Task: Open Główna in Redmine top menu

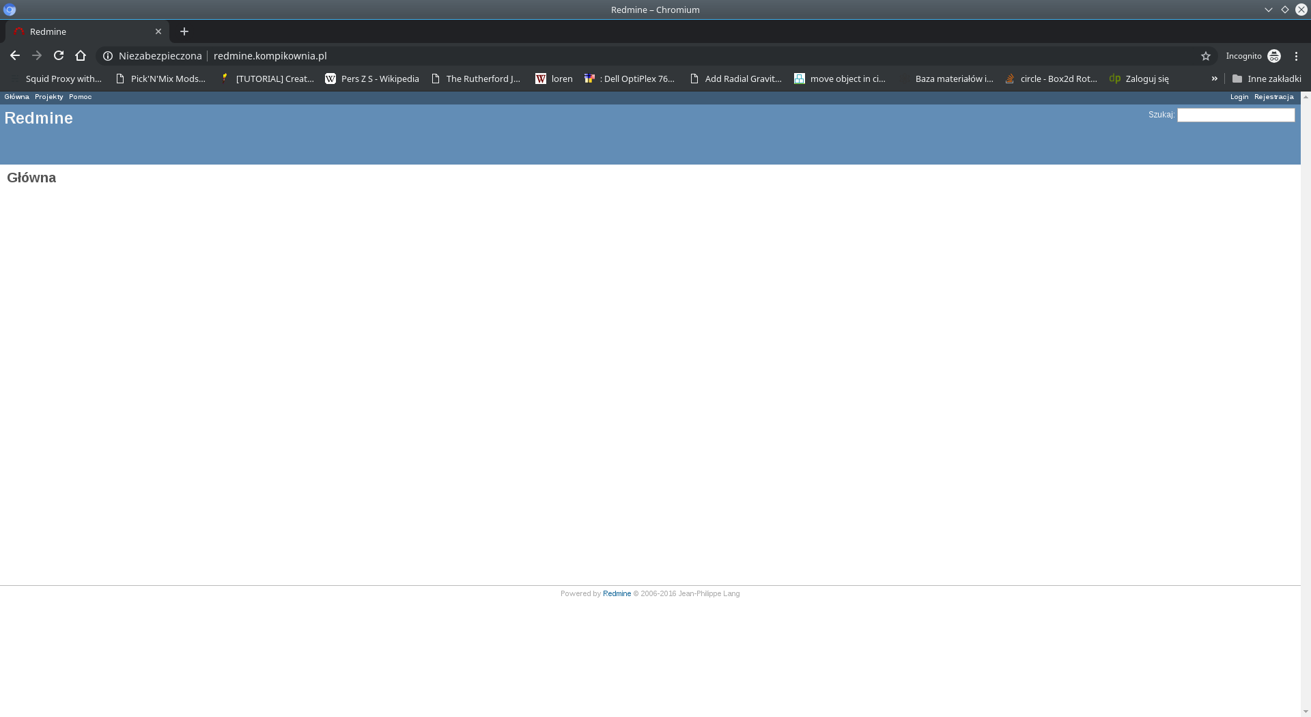Action: [17, 97]
